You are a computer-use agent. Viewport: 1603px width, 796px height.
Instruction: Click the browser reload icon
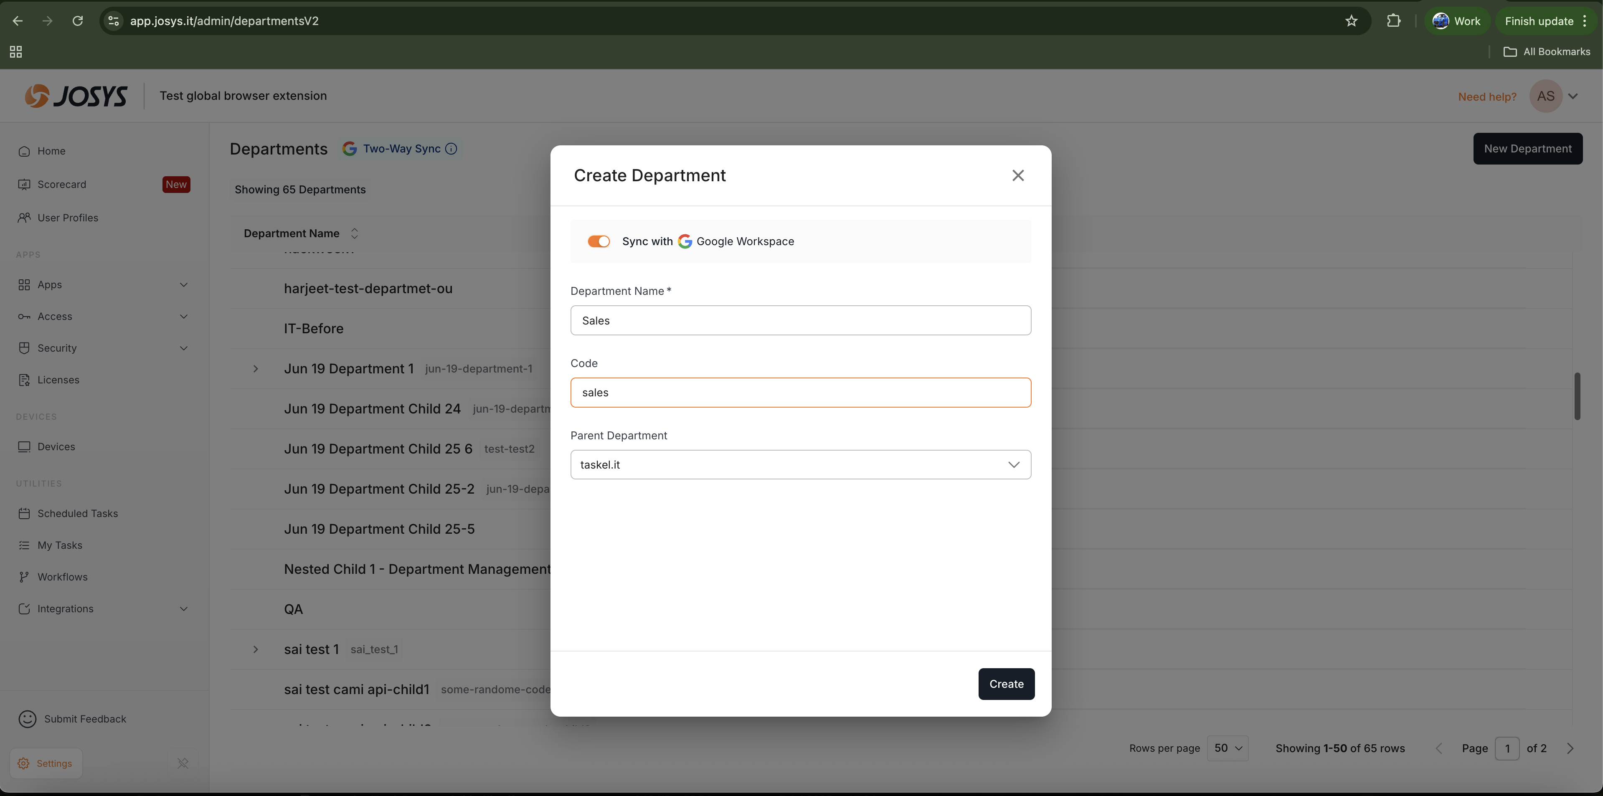(x=78, y=21)
